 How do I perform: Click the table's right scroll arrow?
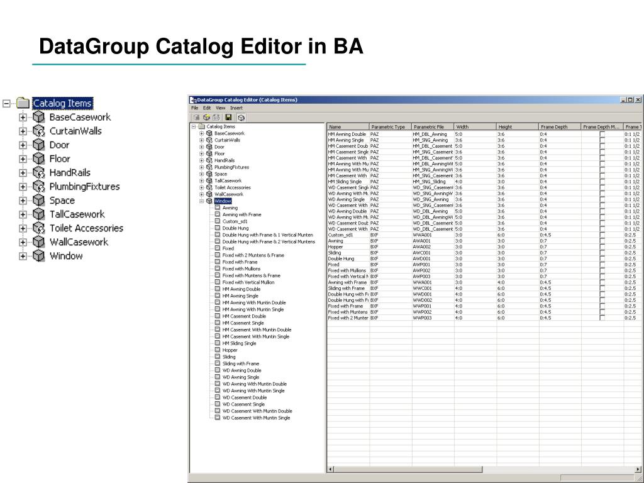coord(639,469)
